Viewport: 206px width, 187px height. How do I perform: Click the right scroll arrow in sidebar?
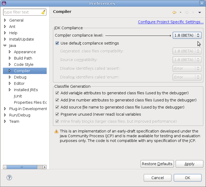coord(45,167)
